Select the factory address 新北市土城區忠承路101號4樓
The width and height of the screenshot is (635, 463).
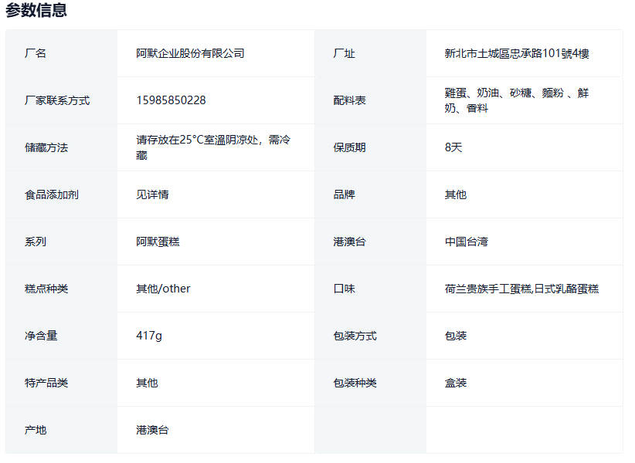point(517,53)
